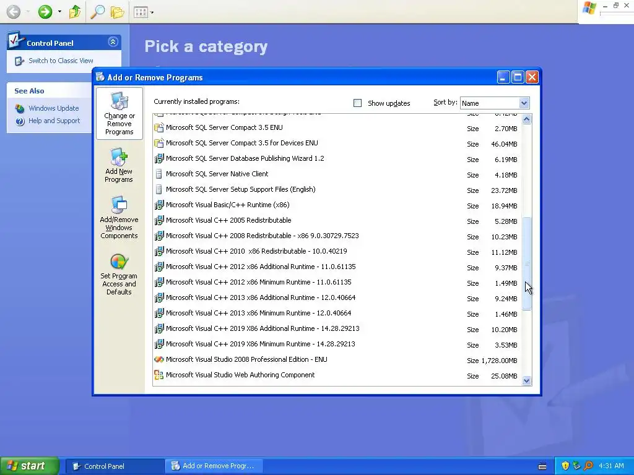Click Visual C++ 2019 X86 Minimum Runtime icon
The height and width of the screenshot is (475, 634).
(x=159, y=344)
